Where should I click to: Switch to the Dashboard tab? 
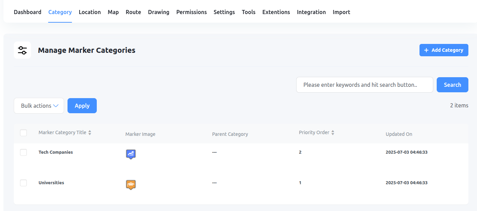point(28,12)
